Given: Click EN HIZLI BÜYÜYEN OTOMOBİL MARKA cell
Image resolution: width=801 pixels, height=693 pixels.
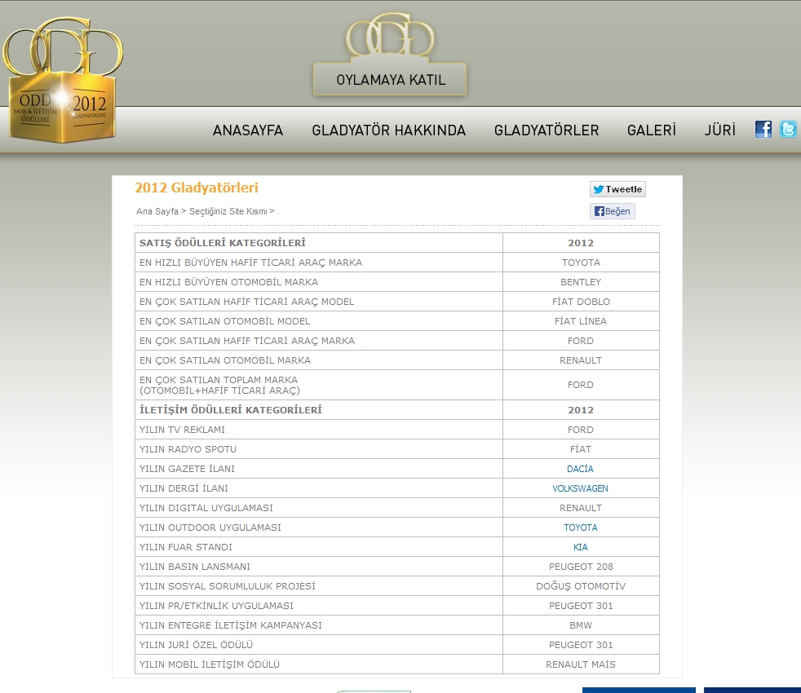Looking at the screenshot, I should [319, 282].
